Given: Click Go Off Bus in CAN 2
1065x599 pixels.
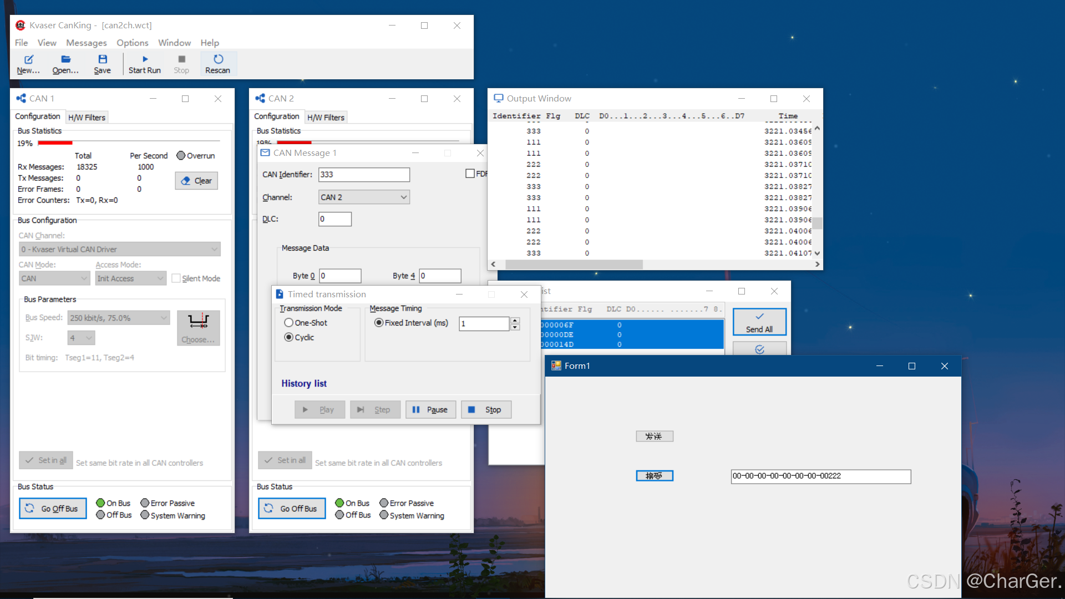Looking at the screenshot, I should click(292, 508).
